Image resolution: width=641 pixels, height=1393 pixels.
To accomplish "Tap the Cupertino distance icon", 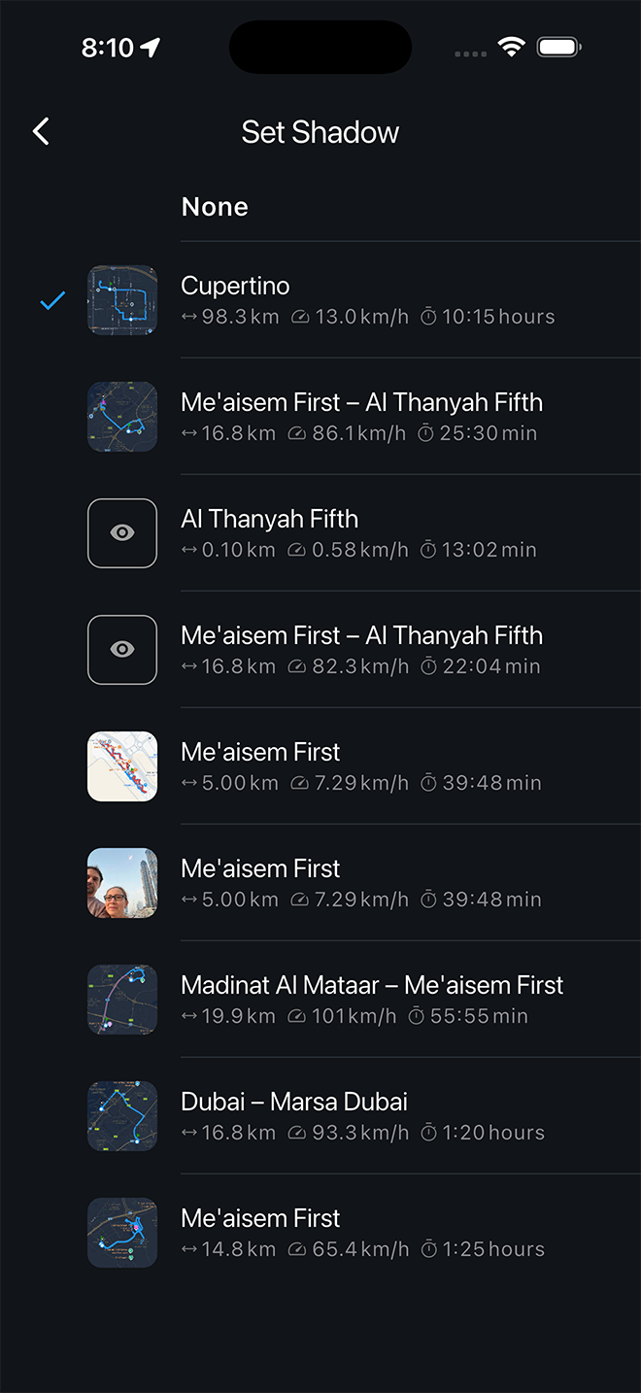I will point(189,318).
